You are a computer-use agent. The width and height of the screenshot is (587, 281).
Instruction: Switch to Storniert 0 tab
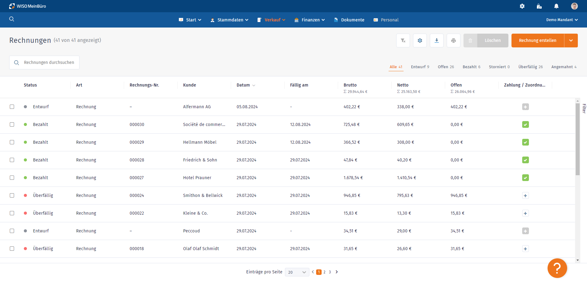point(499,67)
